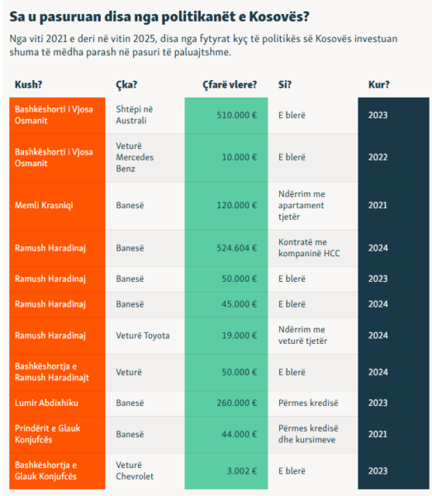Select the Veturë Mercedes Benz cell
The width and height of the screenshot is (432, 496).
pos(145,158)
